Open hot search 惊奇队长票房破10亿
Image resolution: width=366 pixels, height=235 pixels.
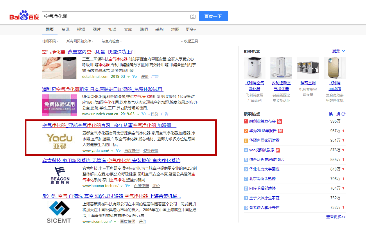266,160
